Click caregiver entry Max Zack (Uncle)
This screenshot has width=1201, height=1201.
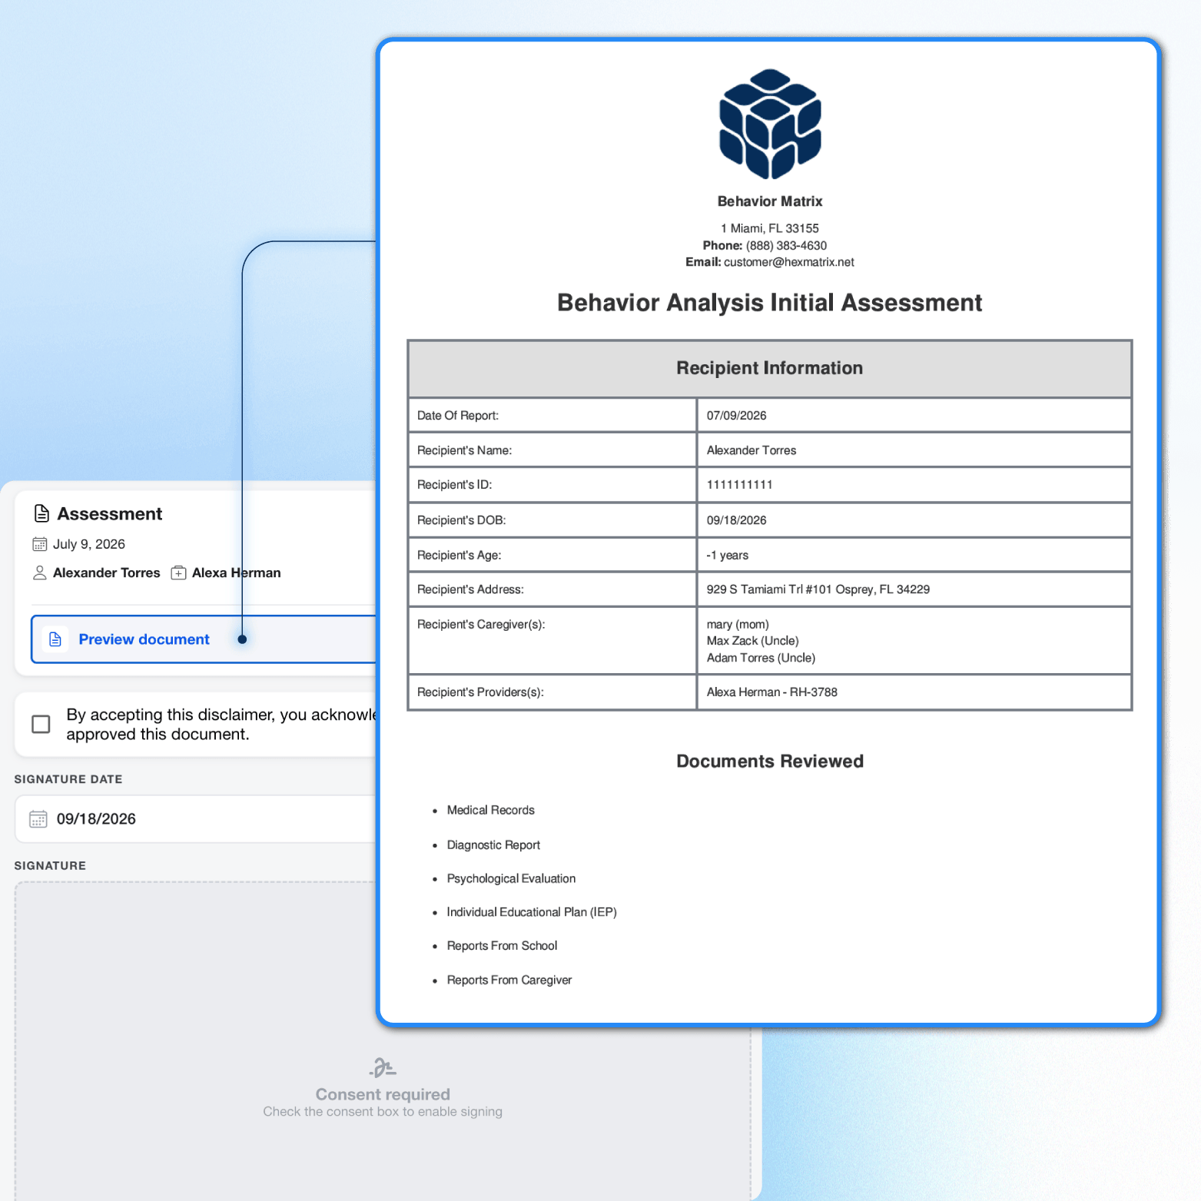pyautogui.click(x=753, y=641)
